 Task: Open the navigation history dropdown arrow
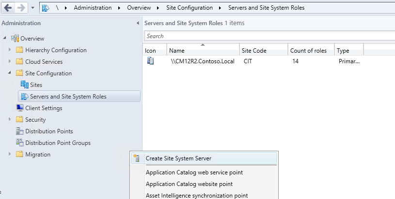32,8
